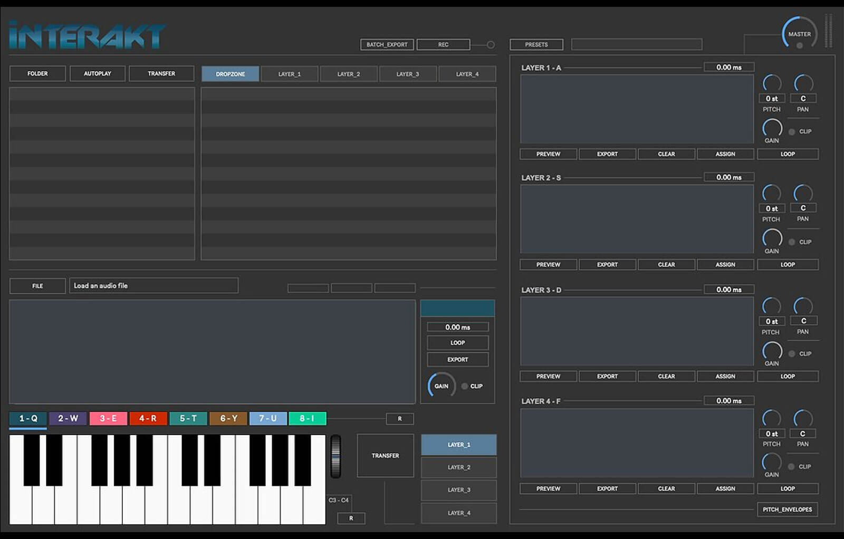Image resolution: width=844 pixels, height=539 pixels.
Task: Switch to the LAYER_4 tab
Action: (x=467, y=74)
